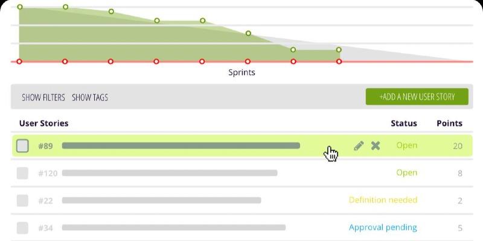Click the pencil edit icon on story #89
483x241 pixels.
coord(359,145)
